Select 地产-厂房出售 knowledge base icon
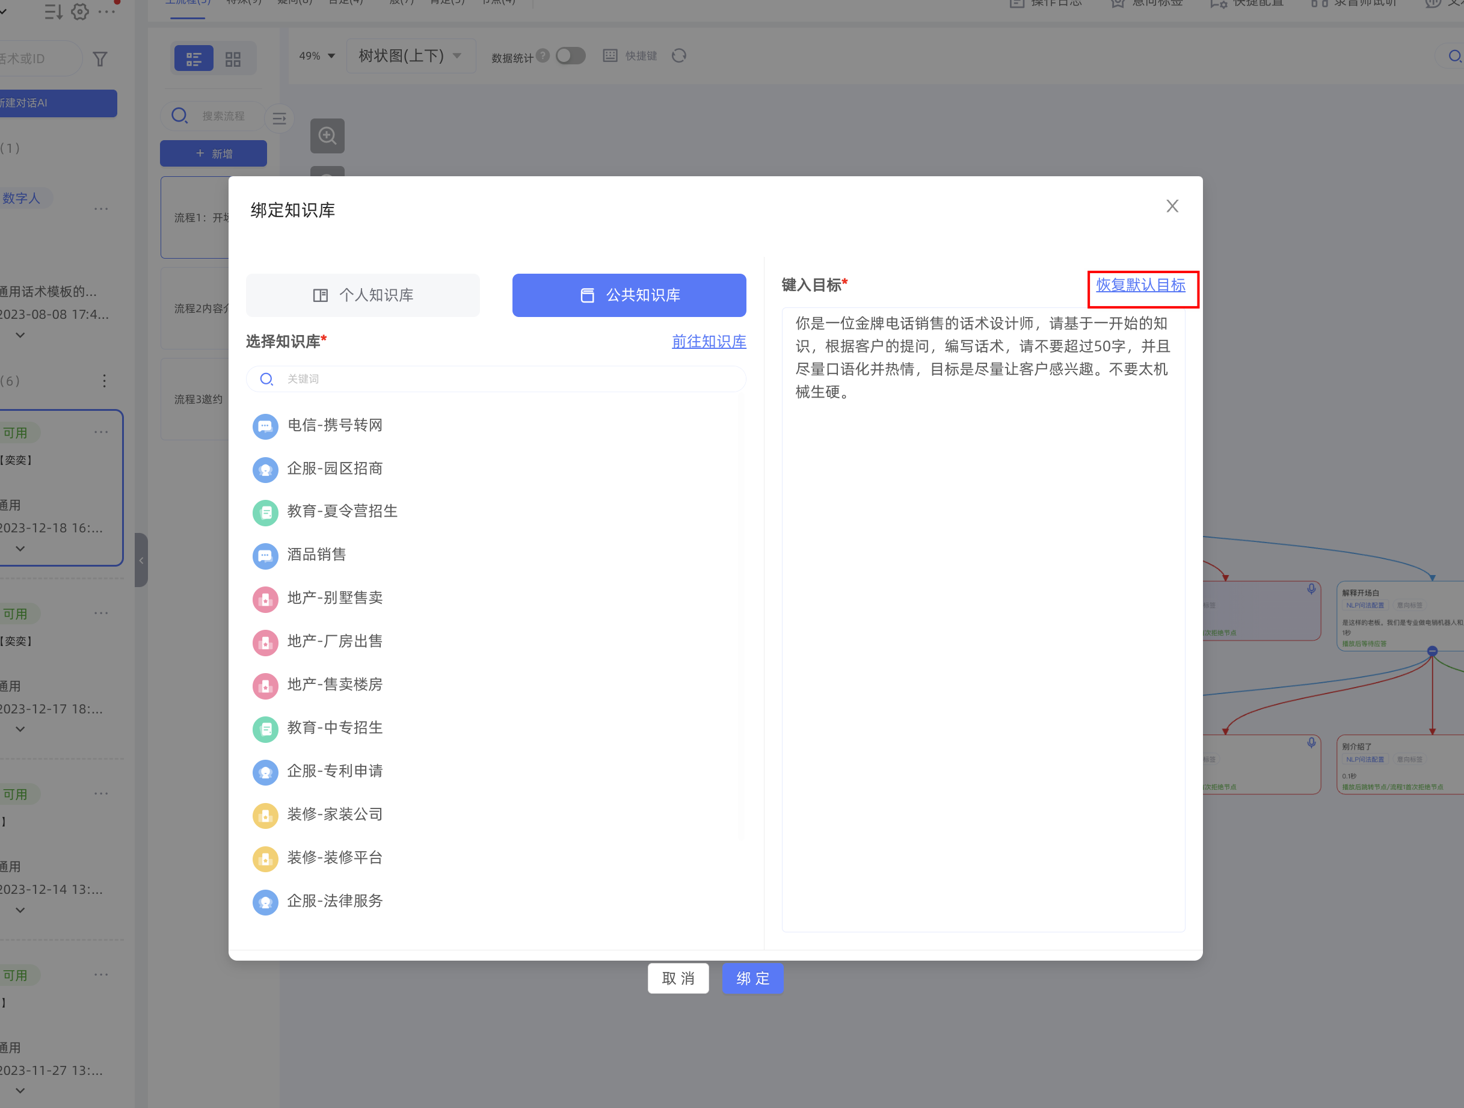This screenshot has width=1464, height=1108. (x=265, y=642)
